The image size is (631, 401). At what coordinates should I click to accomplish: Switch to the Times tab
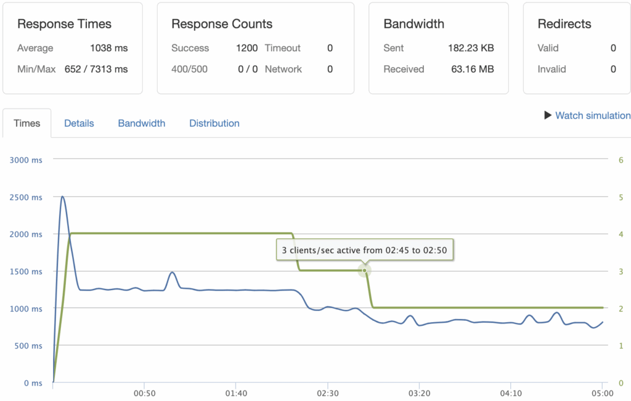(27, 123)
